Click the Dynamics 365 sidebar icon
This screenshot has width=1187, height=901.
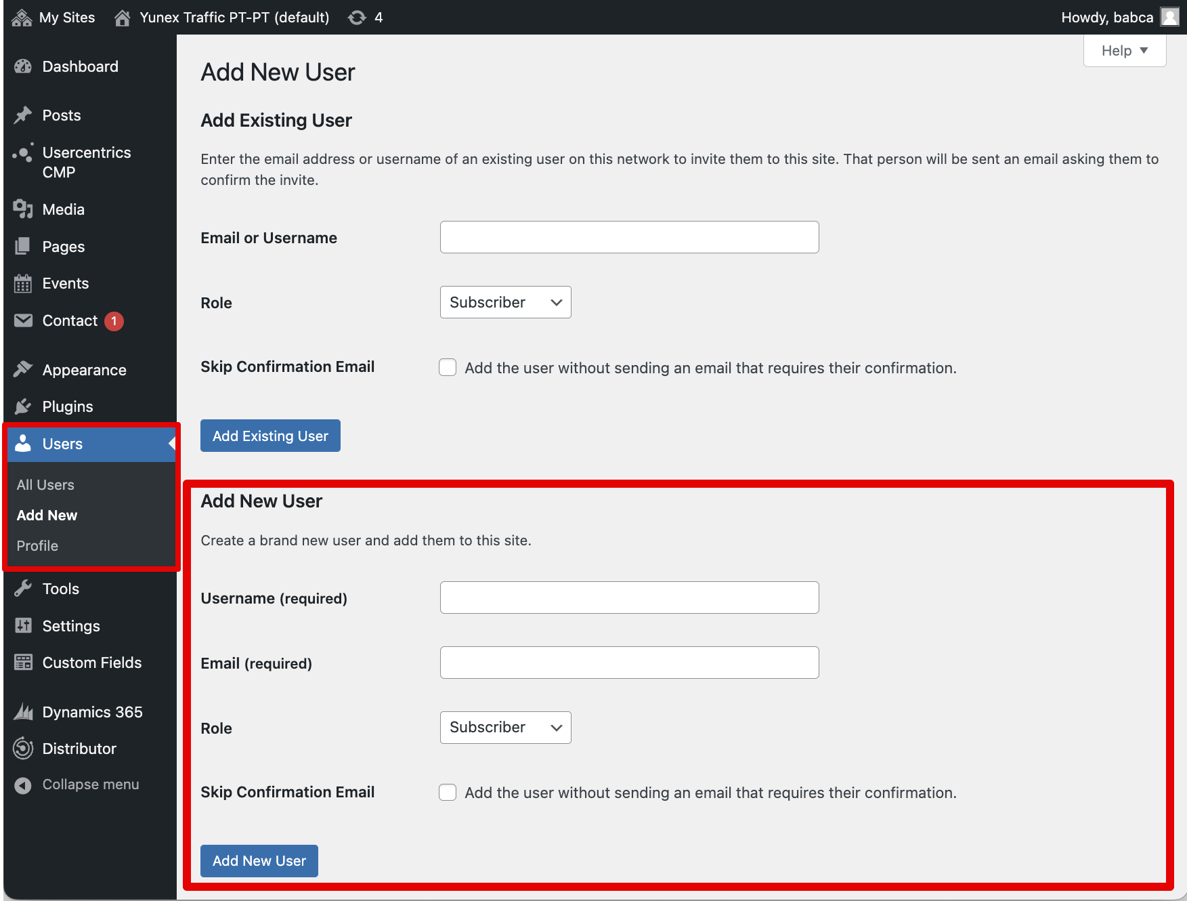click(23, 712)
